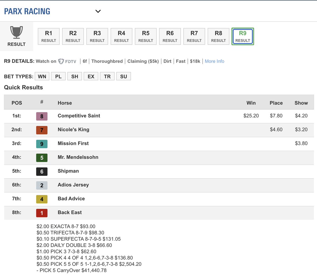Screen dimensions: 317x280
Task: Click horse name Mission First
Action: coord(73,143)
